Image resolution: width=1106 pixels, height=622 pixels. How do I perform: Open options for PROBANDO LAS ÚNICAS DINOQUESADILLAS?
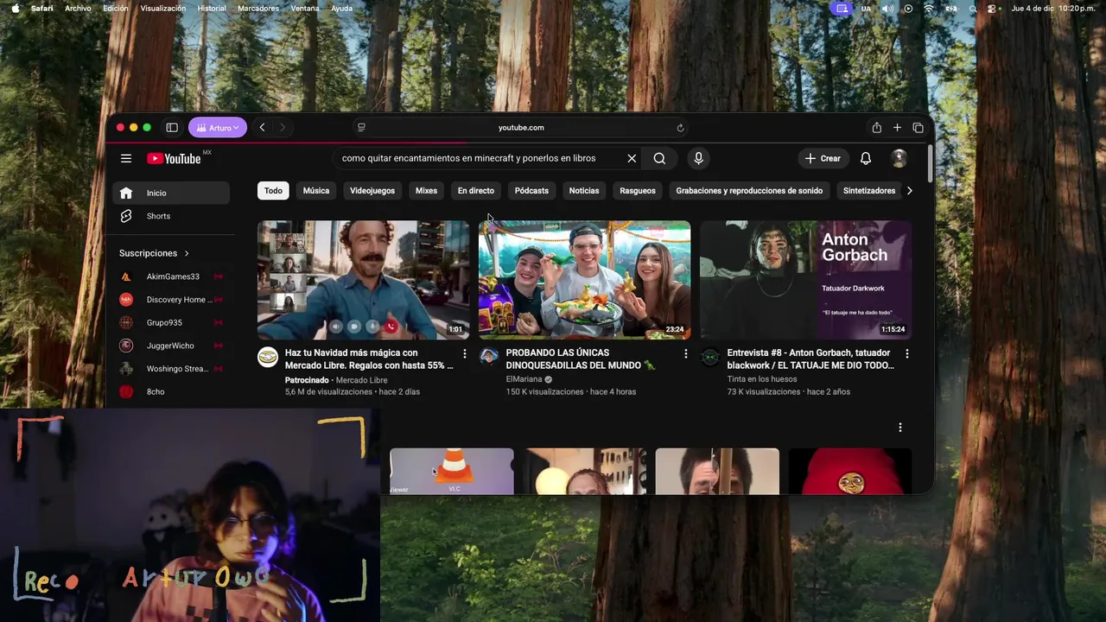[x=686, y=354]
